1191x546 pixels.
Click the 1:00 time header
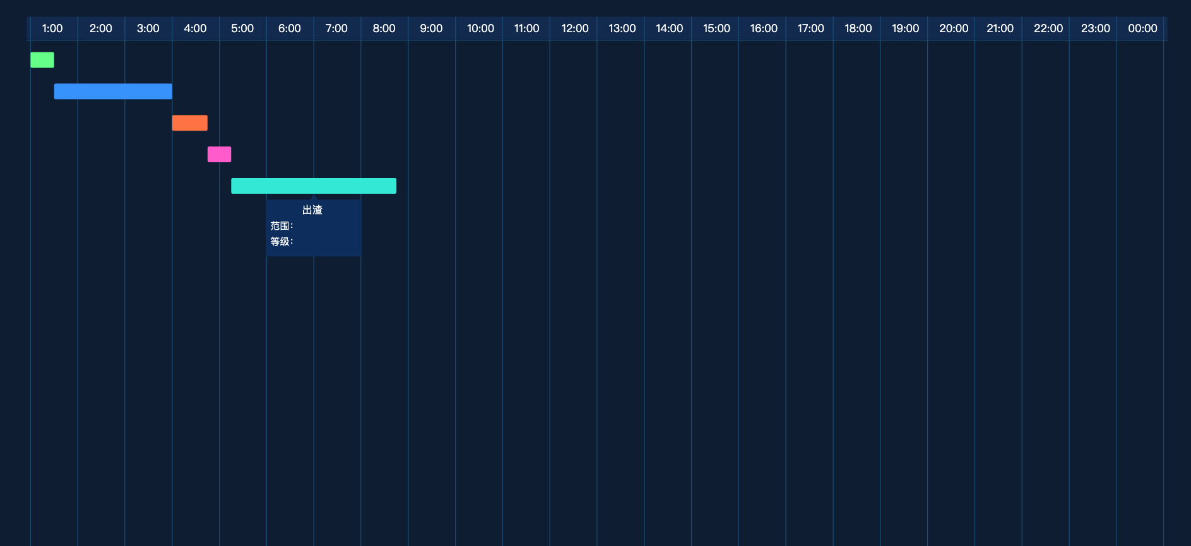point(52,28)
